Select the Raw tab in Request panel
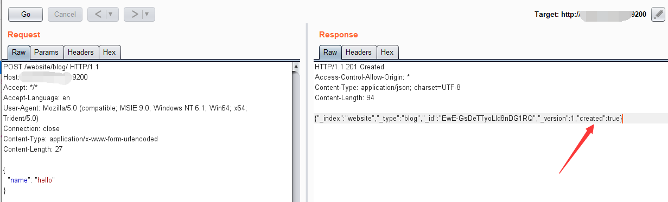668x202 pixels. click(19, 52)
